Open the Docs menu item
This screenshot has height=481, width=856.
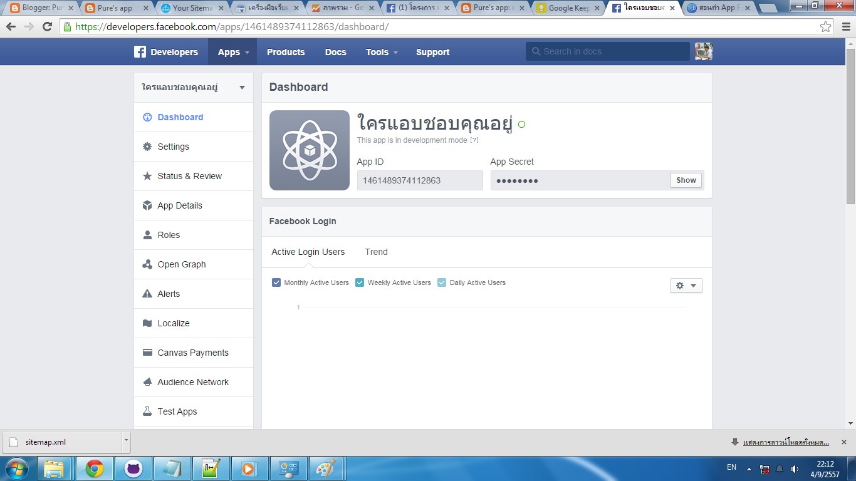coord(336,52)
